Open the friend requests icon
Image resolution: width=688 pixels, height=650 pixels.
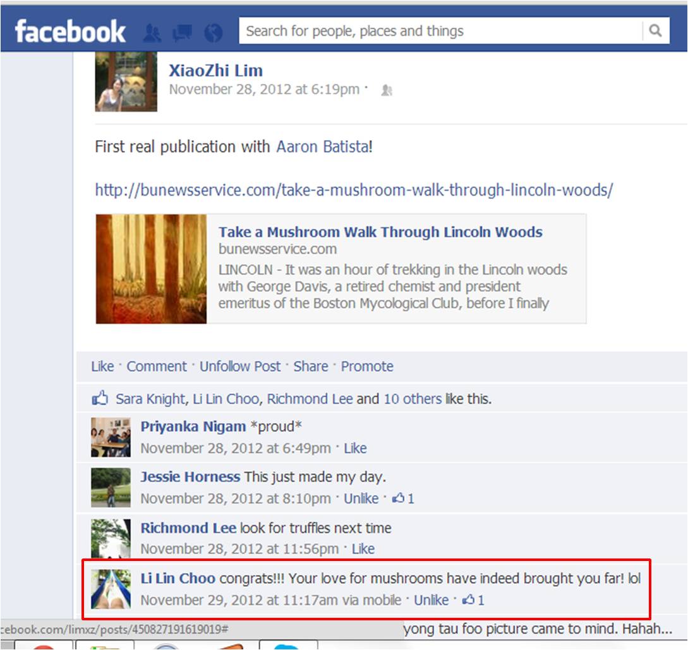click(152, 32)
